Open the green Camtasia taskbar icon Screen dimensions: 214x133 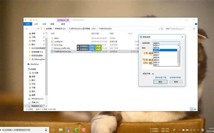[x=76, y=130]
